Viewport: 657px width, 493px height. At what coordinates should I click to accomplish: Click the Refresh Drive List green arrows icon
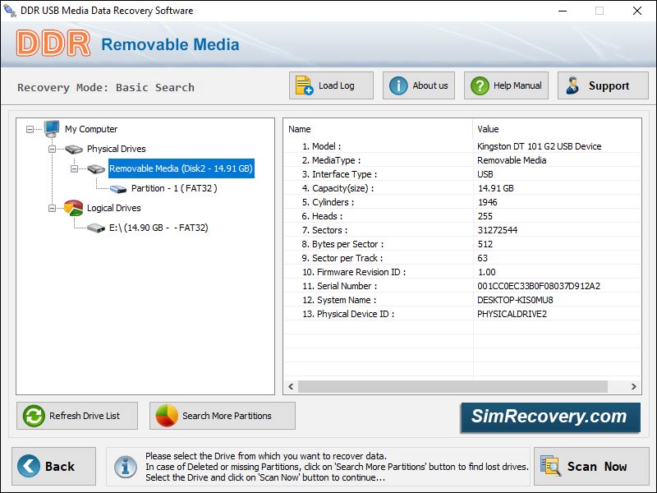(33, 416)
